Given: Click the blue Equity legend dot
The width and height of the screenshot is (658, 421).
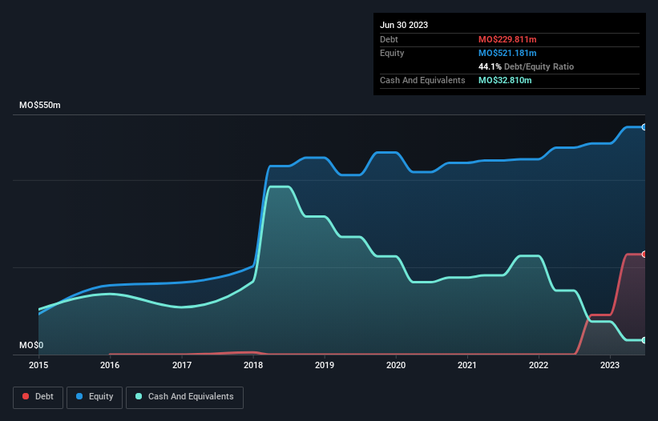Looking at the screenshot, I should (x=79, y=396).
